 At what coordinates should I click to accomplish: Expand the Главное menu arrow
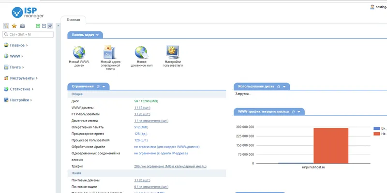(27, 45)
